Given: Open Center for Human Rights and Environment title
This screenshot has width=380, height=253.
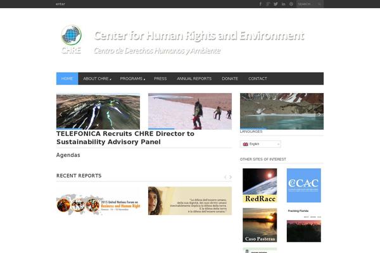Looking at the screenshot, I should tap(199, 35).
